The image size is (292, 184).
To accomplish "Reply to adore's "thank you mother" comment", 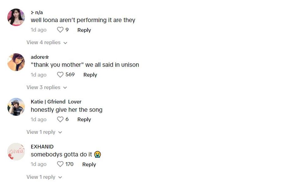I will pyautogui.click(x=90, y=75).
